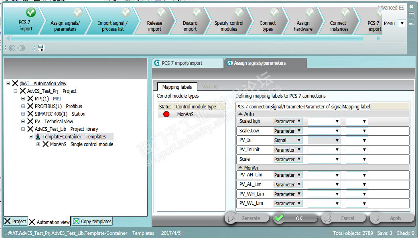
Task: Select the Variants tab
Action: (210, 87)
